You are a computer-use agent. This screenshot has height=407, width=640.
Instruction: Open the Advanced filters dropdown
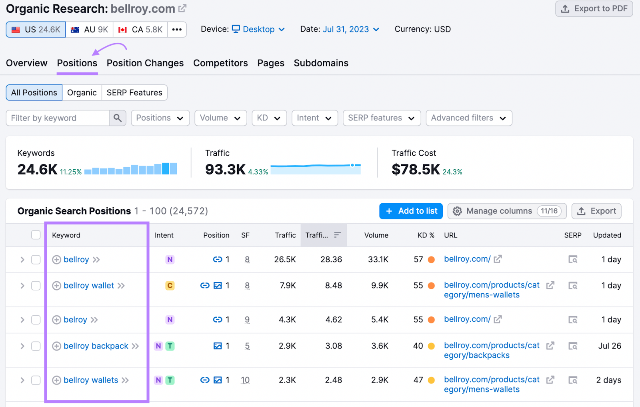(x=468, y=118)
